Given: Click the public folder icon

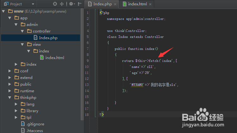Looking at the screenshot, I should [17, 84].
